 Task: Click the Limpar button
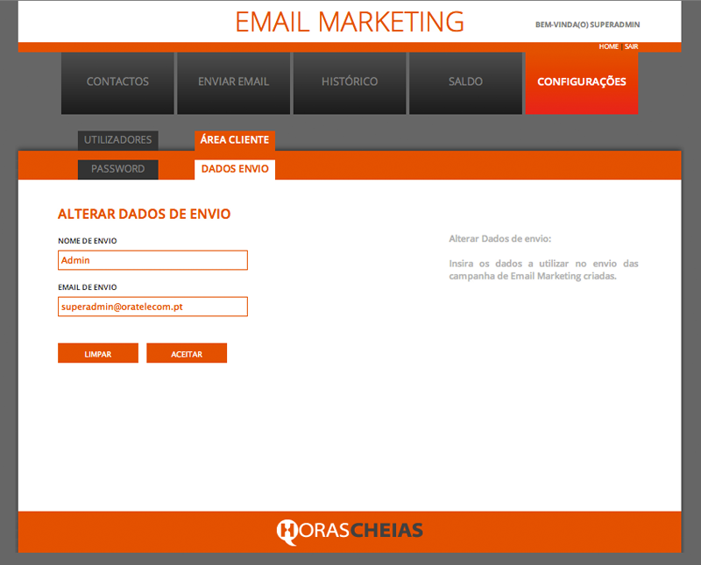point(98,353)
